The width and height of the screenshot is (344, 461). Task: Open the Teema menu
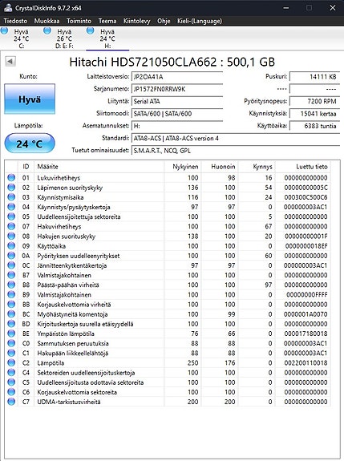pos(107,21)
